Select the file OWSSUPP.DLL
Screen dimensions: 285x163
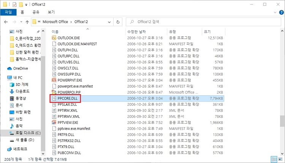(x=69, y=74)
